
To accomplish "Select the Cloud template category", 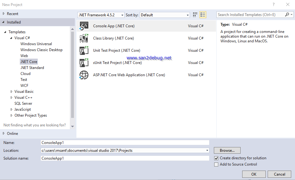I will coord(25,74).
